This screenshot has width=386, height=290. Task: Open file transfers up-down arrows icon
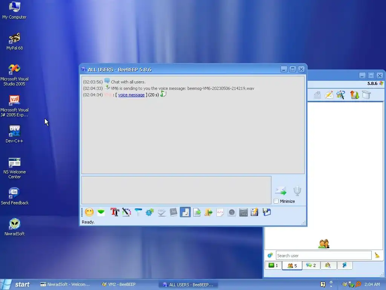[x=354, y=95]
